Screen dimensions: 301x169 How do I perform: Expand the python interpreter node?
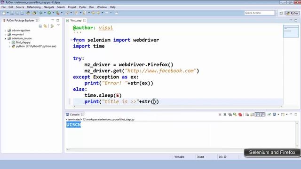point(9,46)
